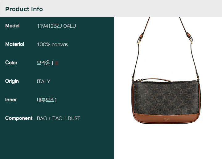Select the brown color swatch square
This screenshot has width=222, height=159.
click(x=57, y=63)
